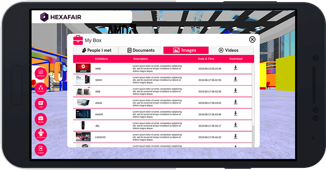Switch to the People I met tab
The width and height of the screenshot is (326, 170).
click(96, 50)
